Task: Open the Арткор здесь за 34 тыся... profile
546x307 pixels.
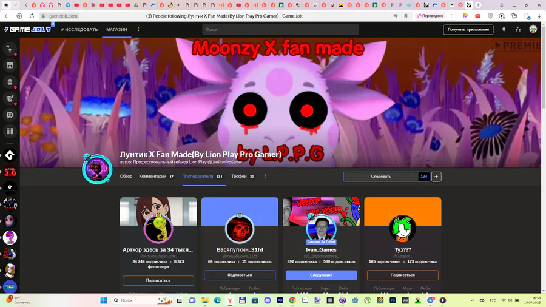Action: pos(158,249)
